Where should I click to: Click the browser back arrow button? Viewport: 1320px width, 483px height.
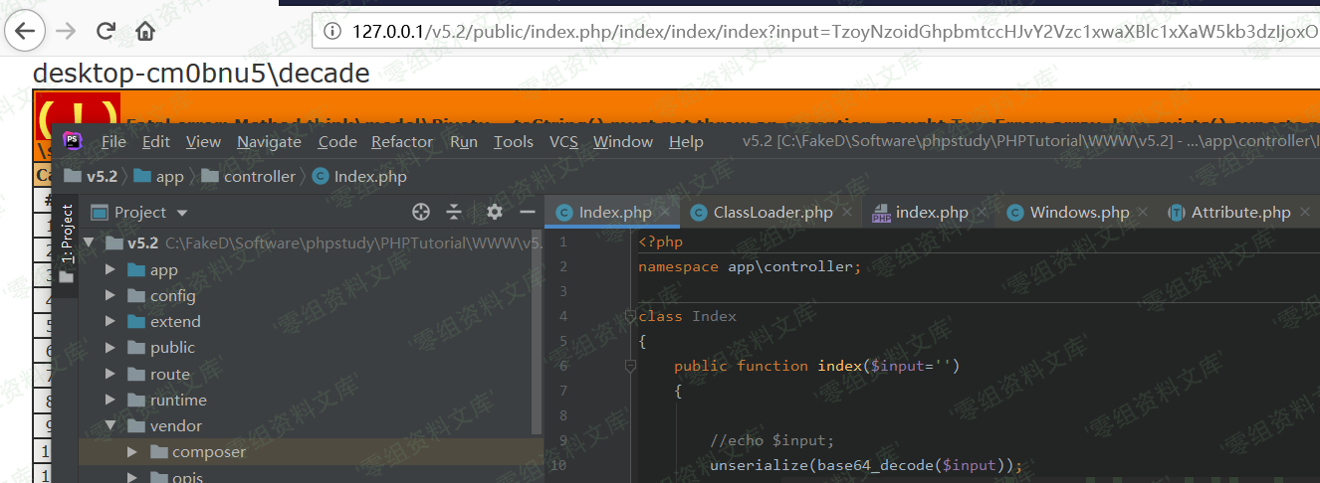point(24,31)
